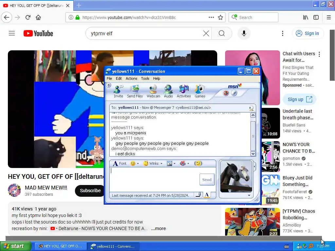Open Bluey Just Did Something video
The height and width of the screenshot is (251, 335).
(x=297, y=181)
